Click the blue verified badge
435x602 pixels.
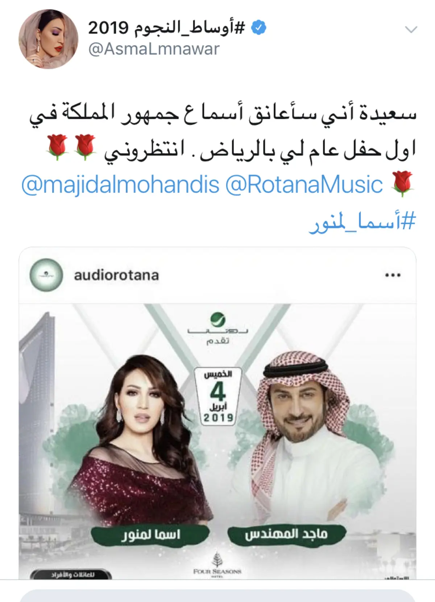[259, 28]
